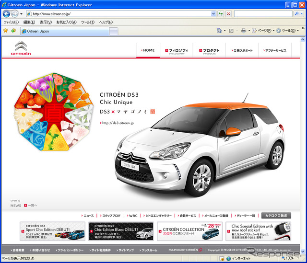The height and width of the screenshot is (263, 307).
Task: Click the floral octagon DS3 graphic
Action: pyautogui.click(x=54, y=112)
